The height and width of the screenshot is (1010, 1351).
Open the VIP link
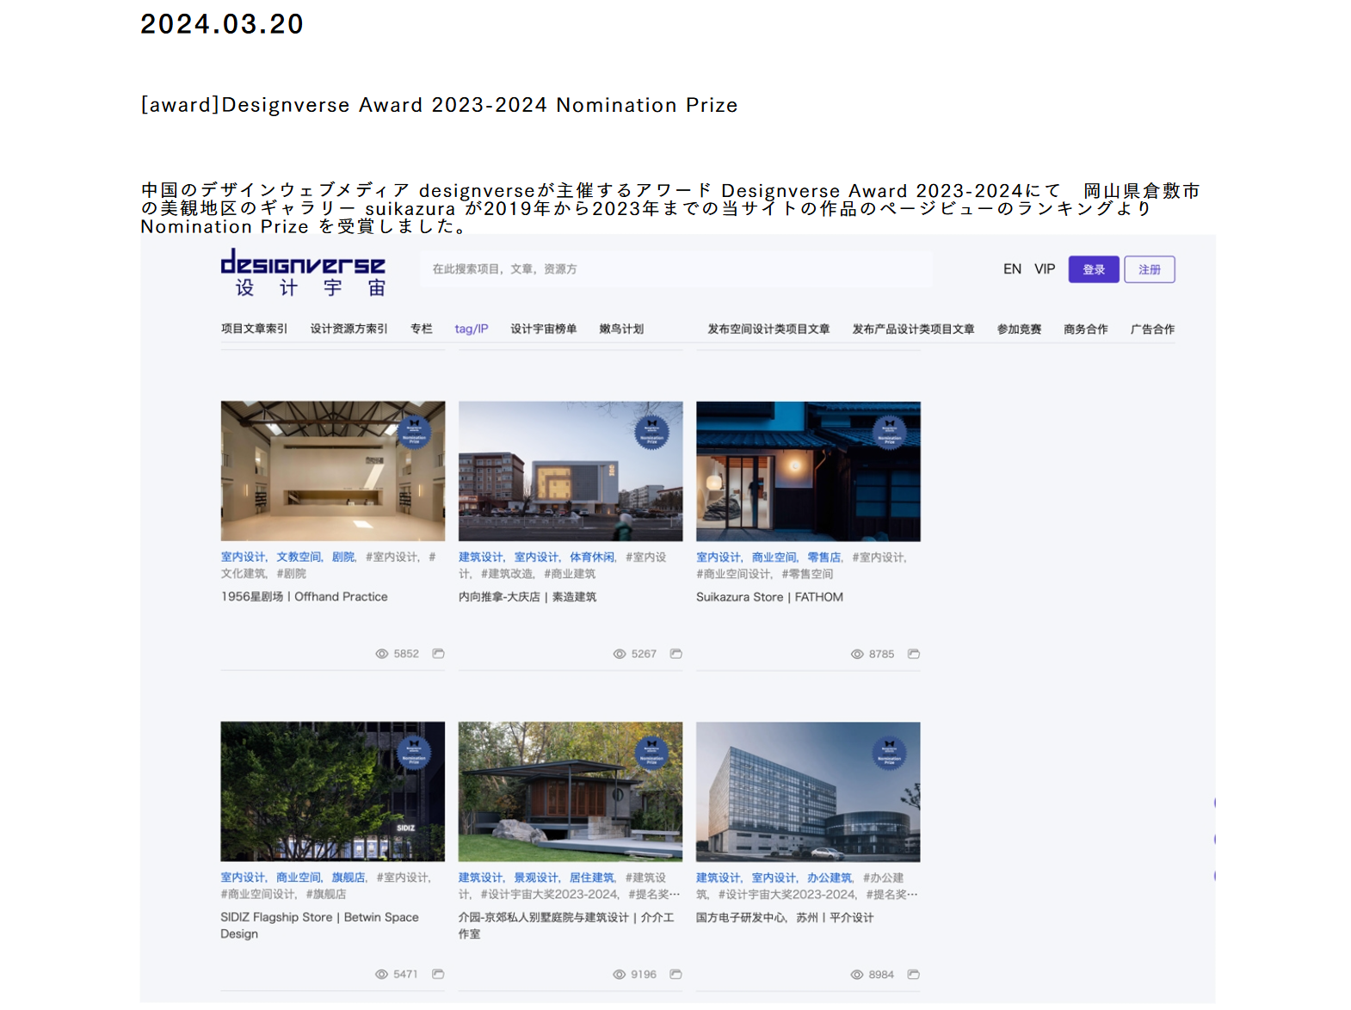pos(1045,269)
